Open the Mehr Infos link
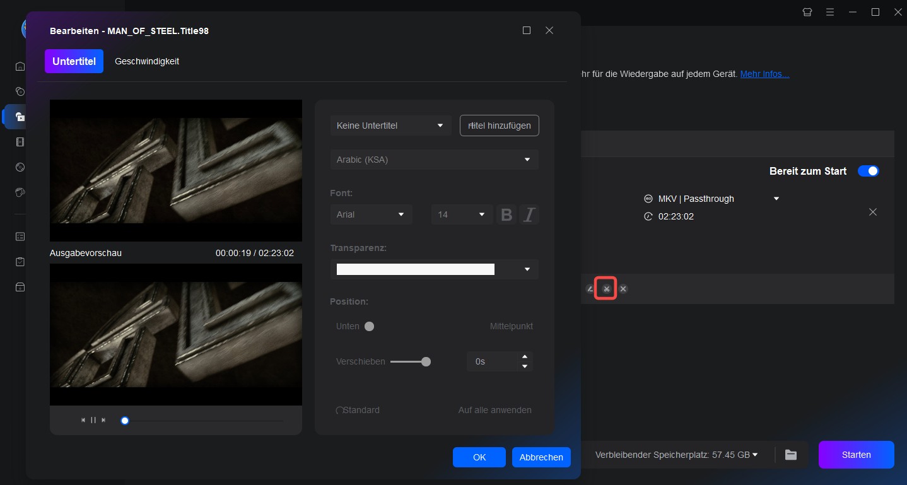The image size is (907, 485). pyautogui.click(x=764, y=74)
